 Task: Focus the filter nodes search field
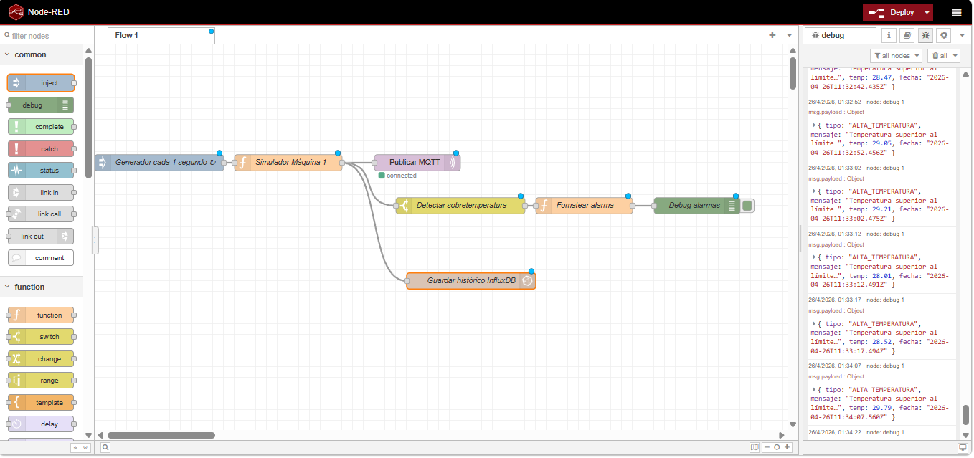coord(47,35)
